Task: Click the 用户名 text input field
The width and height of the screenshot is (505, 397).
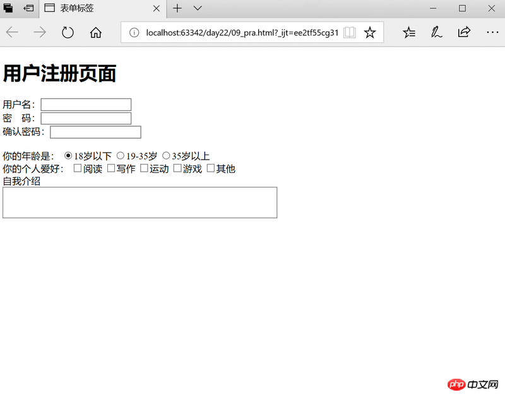Action: pos(85,104)
